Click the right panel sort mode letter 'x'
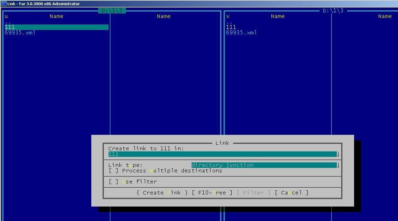The height and width of the screenshot is (221, 398). (x=228, y=16)
